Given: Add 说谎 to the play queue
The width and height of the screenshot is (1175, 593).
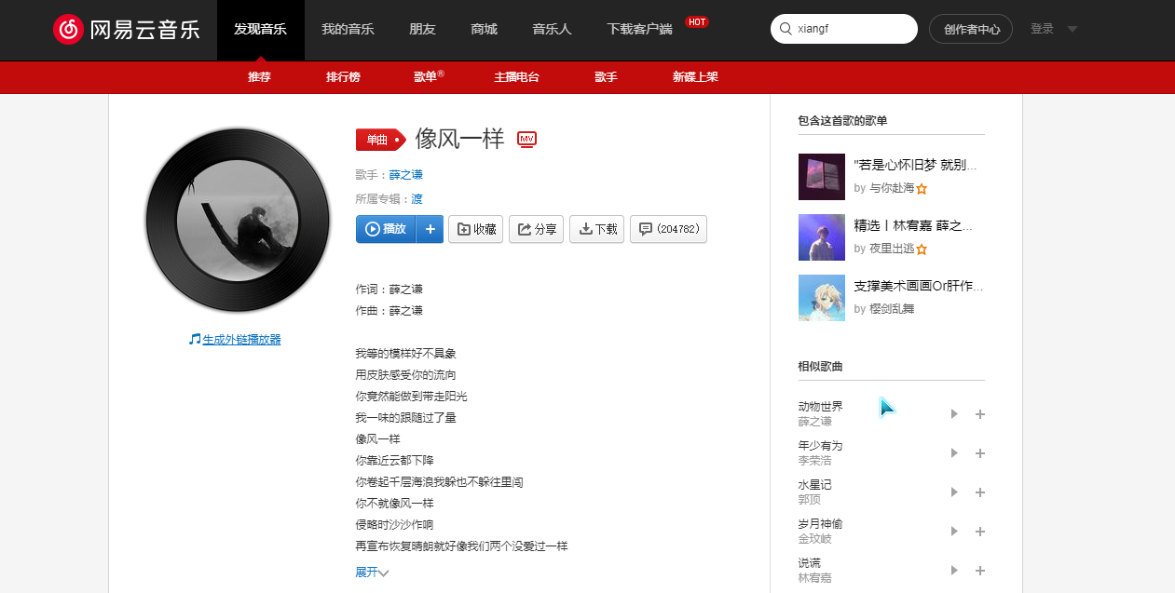Looking at the screenshot, I should pos(979,571).
